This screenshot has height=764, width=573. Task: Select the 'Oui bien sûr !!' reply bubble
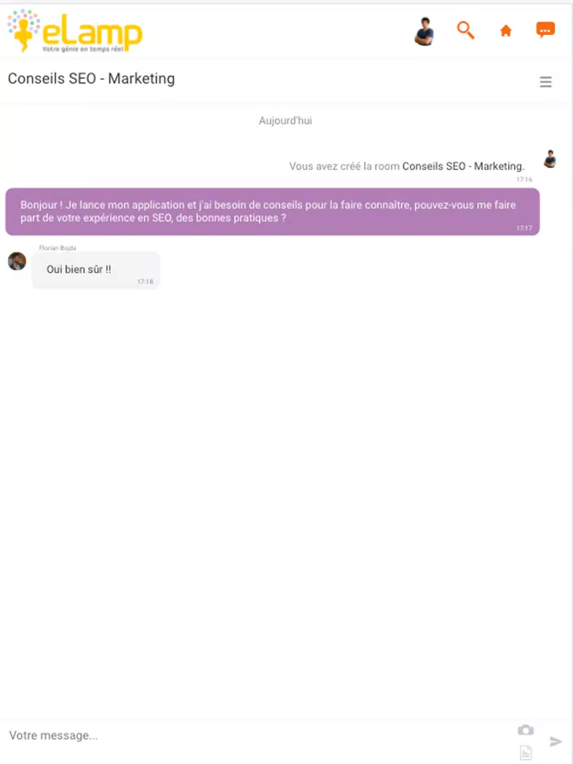[95, 270]
